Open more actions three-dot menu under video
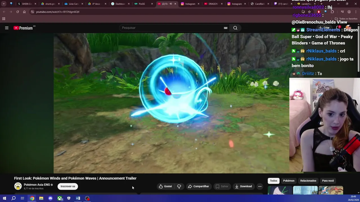This screenshot has width=360, height=202. (260, 186)
